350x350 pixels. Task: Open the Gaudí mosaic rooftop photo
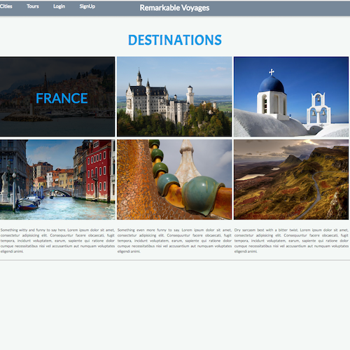174,180
